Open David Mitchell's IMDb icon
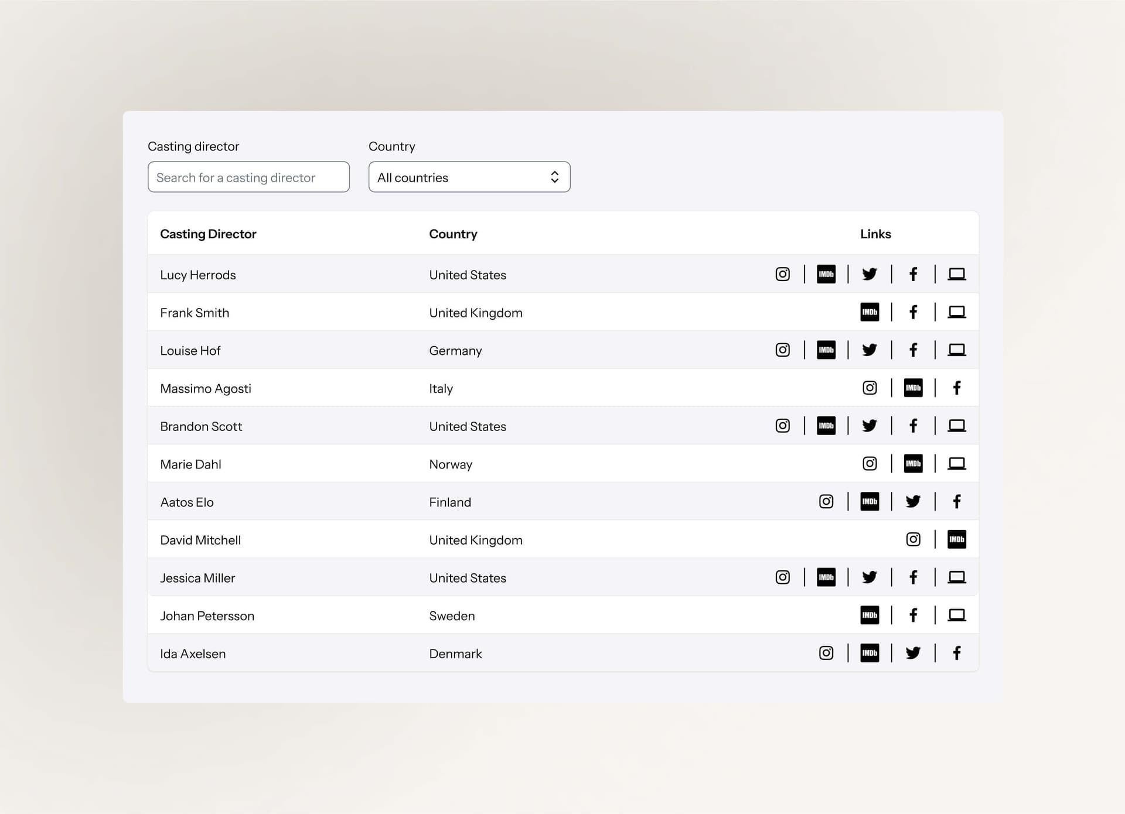The width and height of the screenshot is (1125, 814). pos(956,539)
